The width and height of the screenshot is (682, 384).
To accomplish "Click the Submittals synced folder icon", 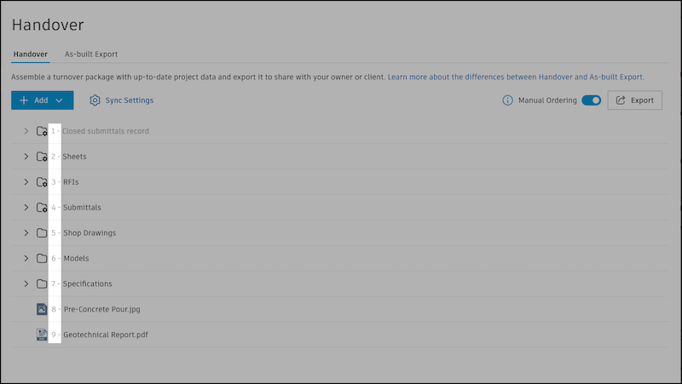I will click(x=42, y=208).
